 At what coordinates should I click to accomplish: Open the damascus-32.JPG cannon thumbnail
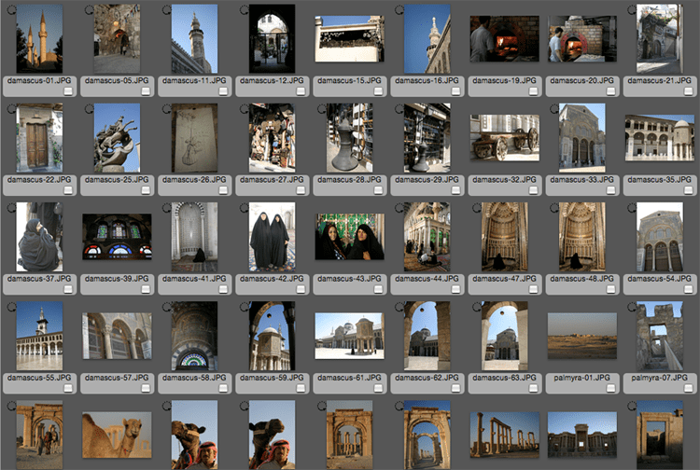click(504, 137)
